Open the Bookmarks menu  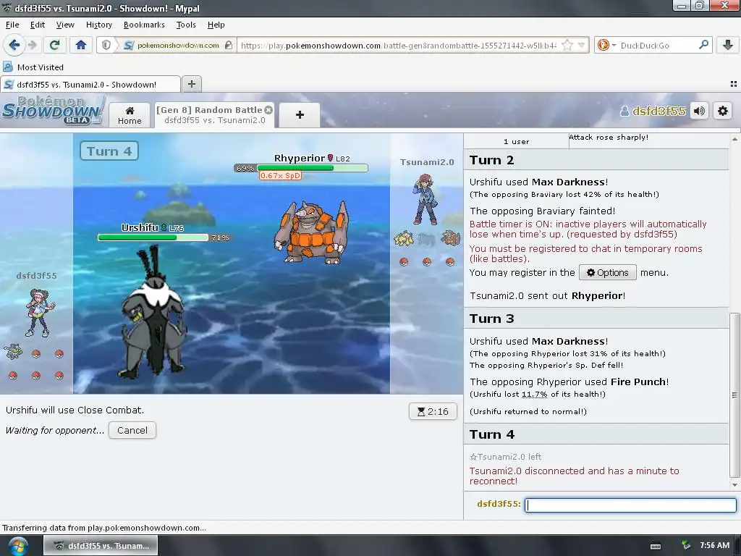(x=144, y=25)
